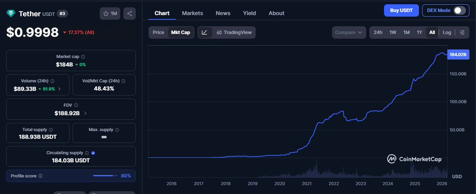Click the Tether logo icon

[11, 13]
